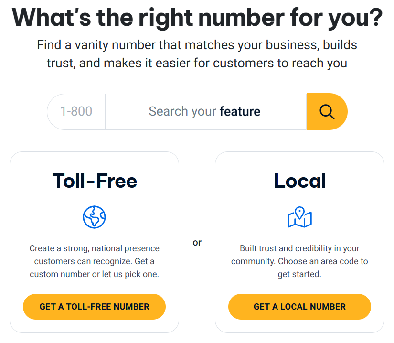Select the yellow button under the Toll-Free description

[x=94, y=307]
